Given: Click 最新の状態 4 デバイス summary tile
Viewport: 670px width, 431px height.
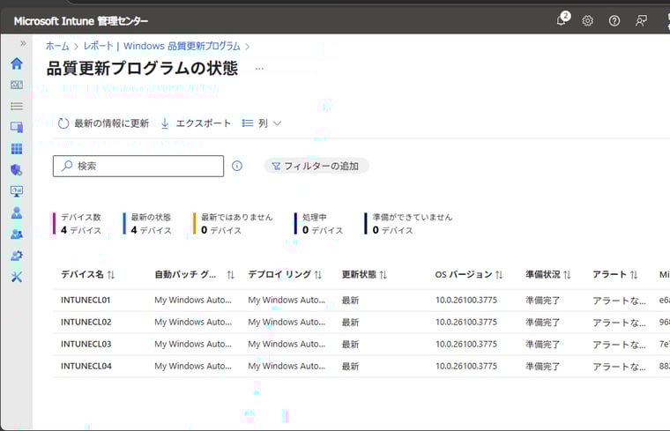Looking at the screenshot, I should (x=147, y=223).
